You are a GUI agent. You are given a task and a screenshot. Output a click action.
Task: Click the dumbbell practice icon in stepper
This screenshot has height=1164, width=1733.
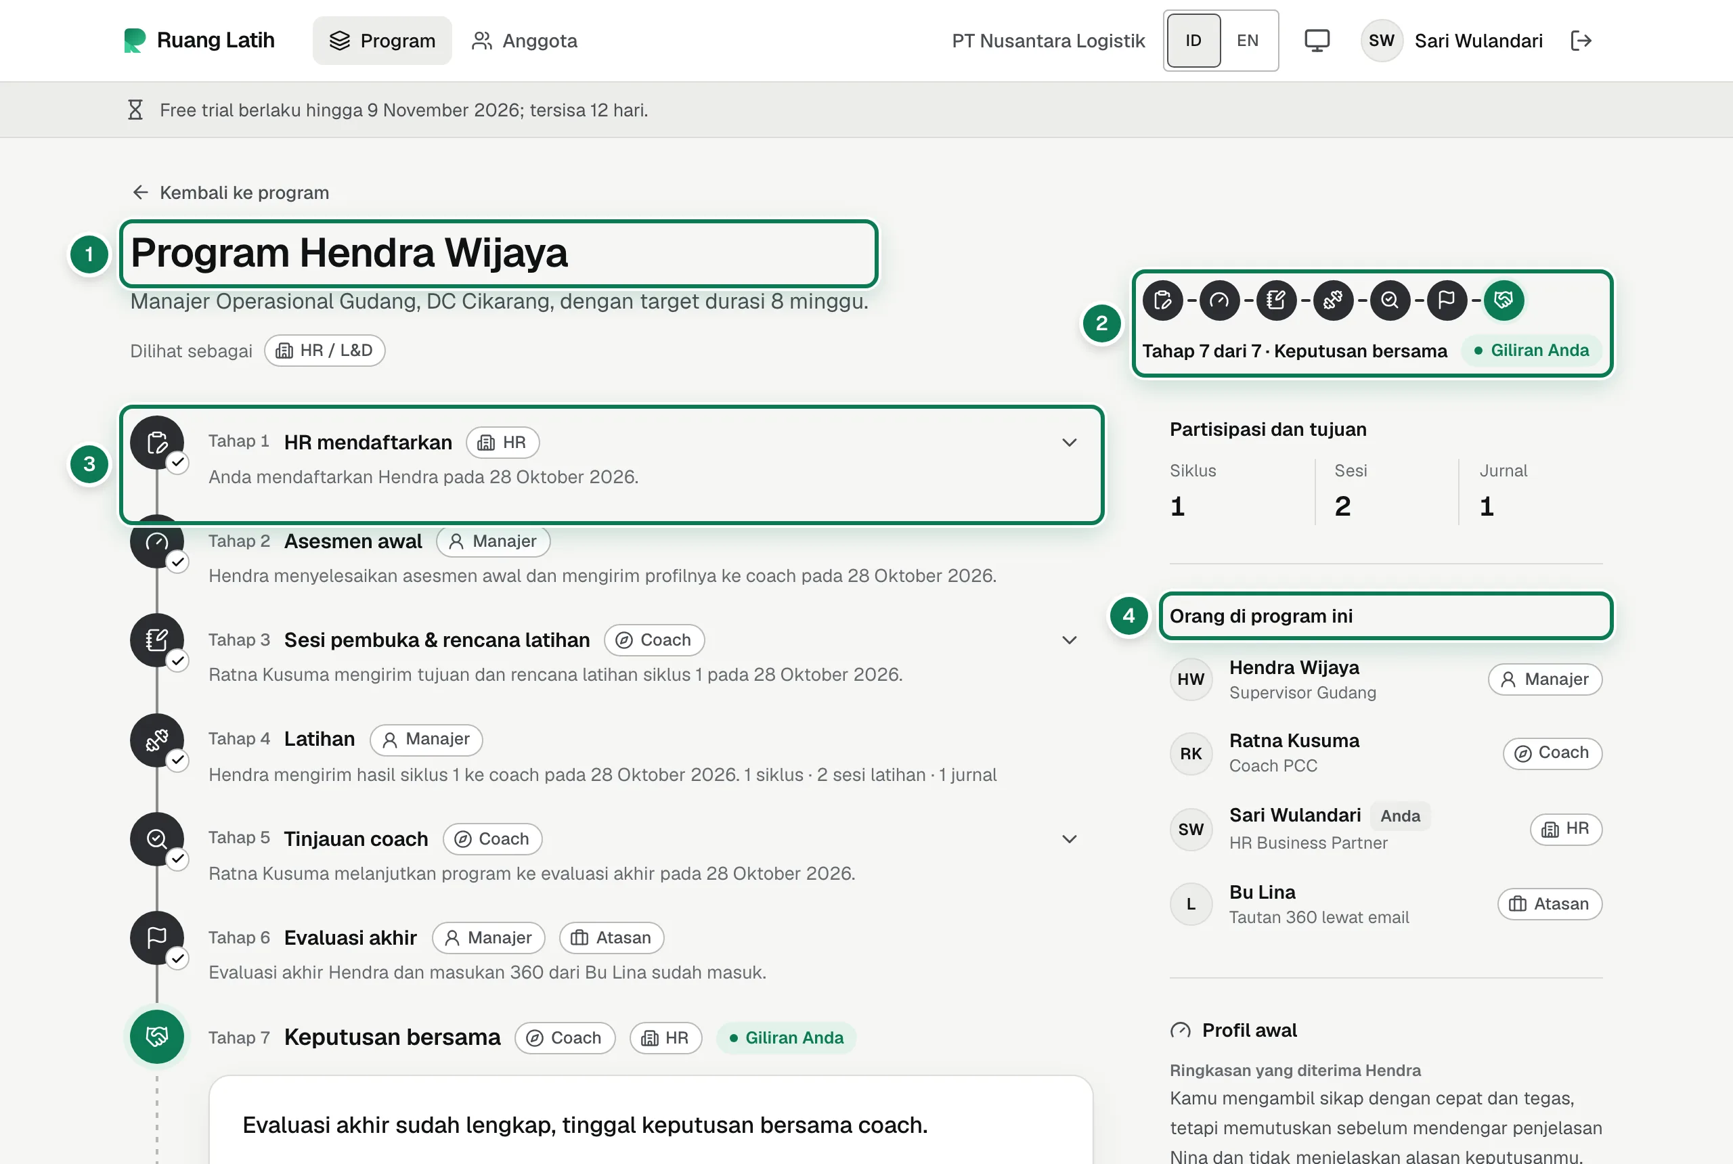pyautogui.click(x=1333, y=300)
